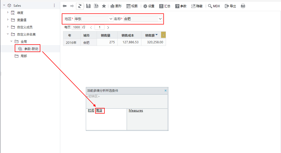This screenshot has height=153, width=281.
Task: Click the printer icon
Action: pyautogui.click(x=243, y=6)
